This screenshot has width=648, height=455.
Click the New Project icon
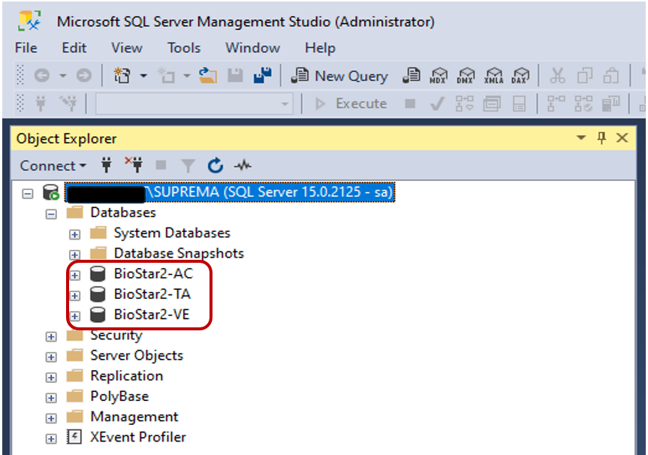tap(122, 76)
